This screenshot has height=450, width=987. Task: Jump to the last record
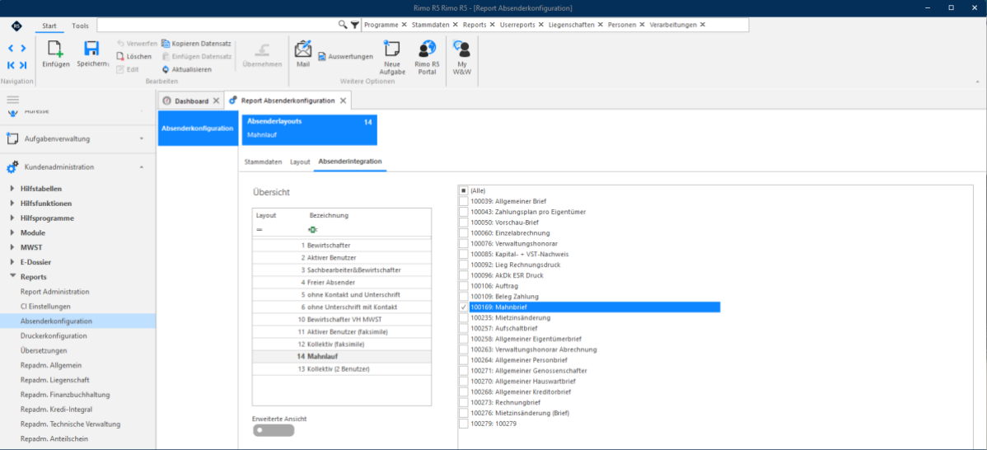(x=23, y=65)
